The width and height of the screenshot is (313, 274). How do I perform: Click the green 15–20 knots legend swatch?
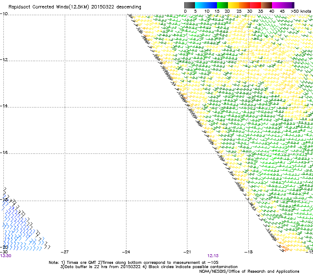(x=222, y=5)
